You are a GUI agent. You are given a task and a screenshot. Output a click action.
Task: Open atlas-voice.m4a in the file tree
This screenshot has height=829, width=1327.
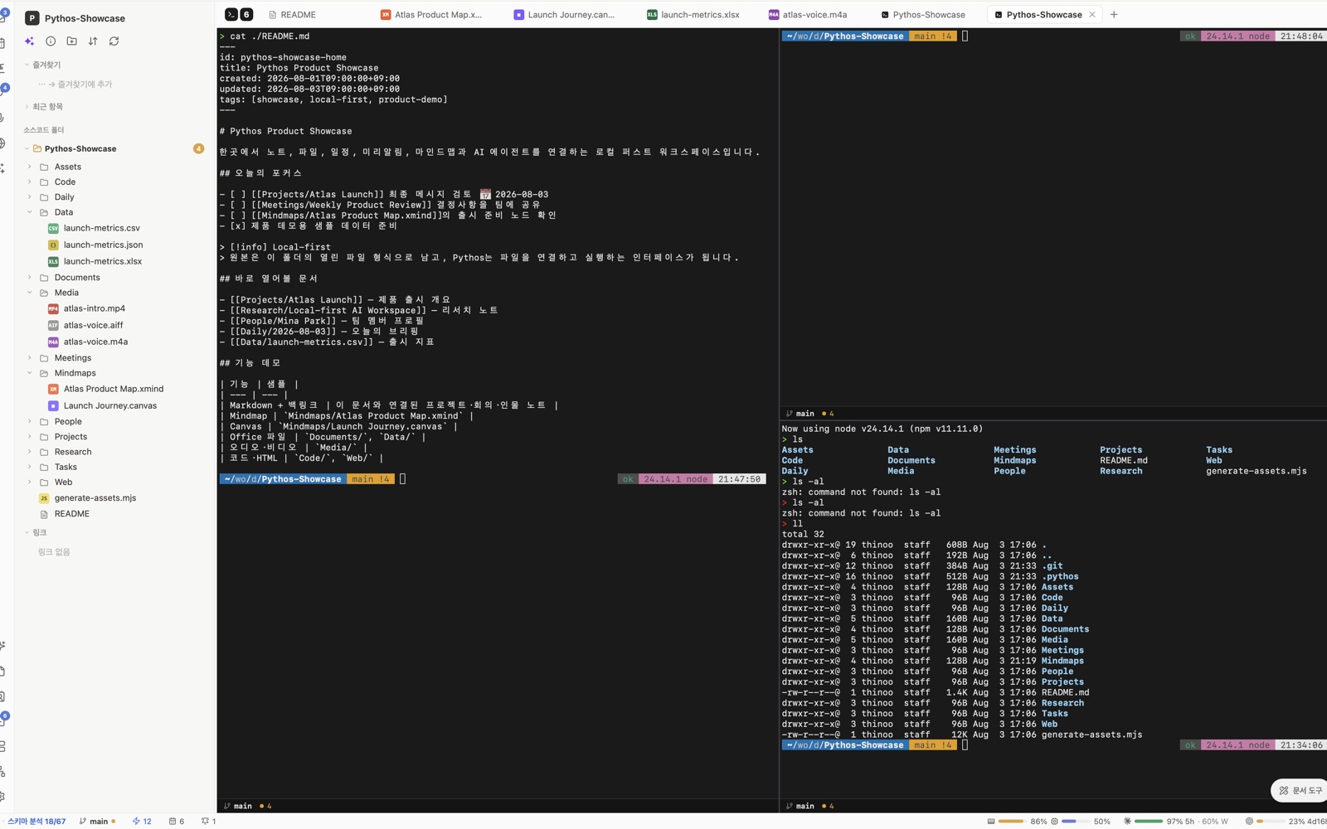coord(95,342)
